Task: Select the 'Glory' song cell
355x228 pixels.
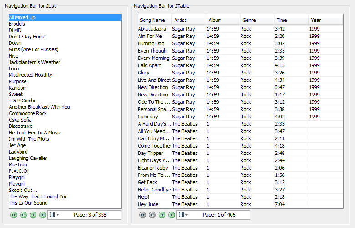Action: pyautogui.click(x=154, y=73)
